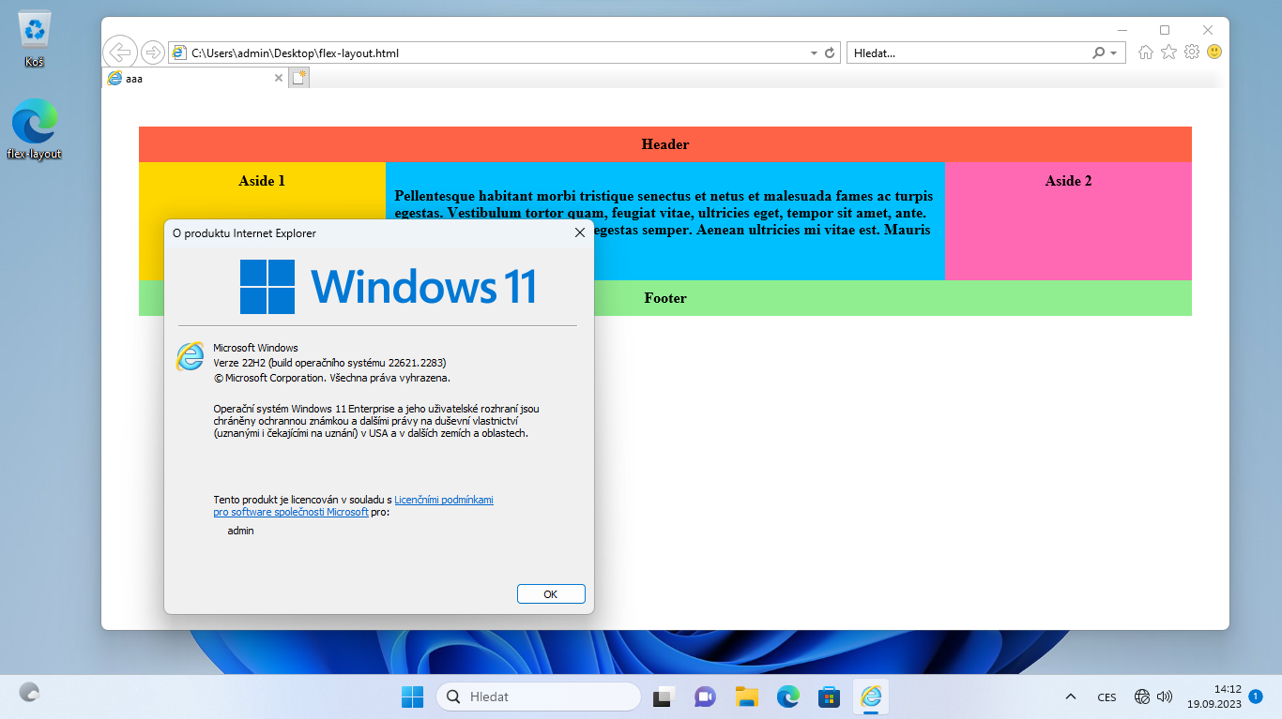Image resolution: width=1282 pixels, height=719 pixels.
Task: Click the Hledat search box in Internet Explorer
Action: pos(967,53)
